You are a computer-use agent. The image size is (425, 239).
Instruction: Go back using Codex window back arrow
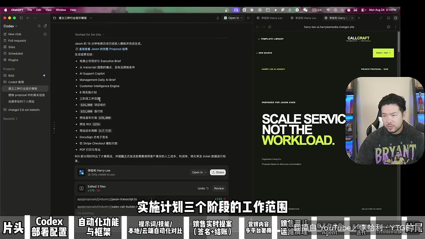(x=28, y=18)
